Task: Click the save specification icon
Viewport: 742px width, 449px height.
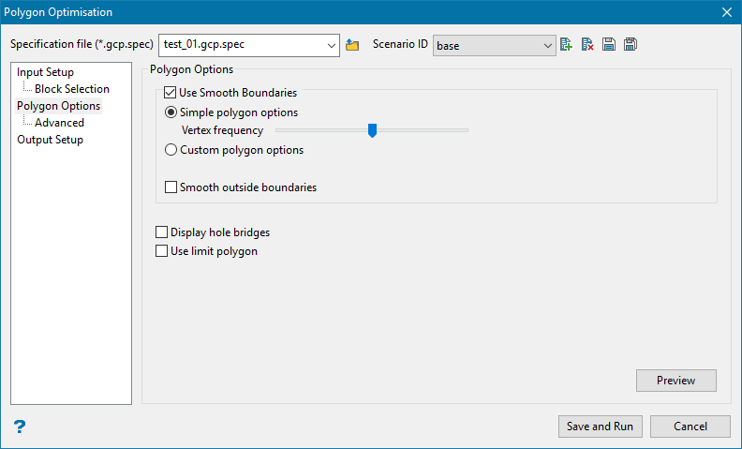Action: pyautogui.click(x=609, y=45)
